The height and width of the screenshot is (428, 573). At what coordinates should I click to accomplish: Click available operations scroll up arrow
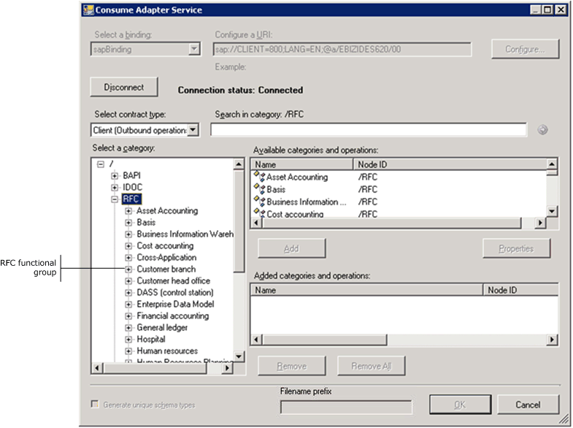click(552, 164)
